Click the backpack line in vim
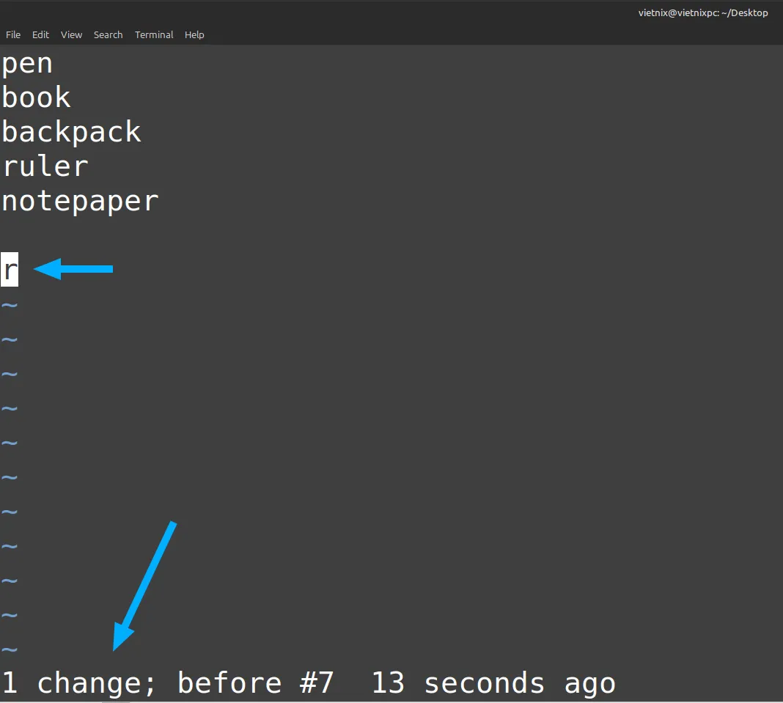This screenshot has height=703, width=783. coord(71,132)
